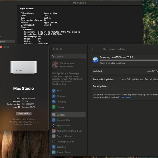
Task: Click the Network globe icon
Action: pyautogui.click(x=54, y=102)
